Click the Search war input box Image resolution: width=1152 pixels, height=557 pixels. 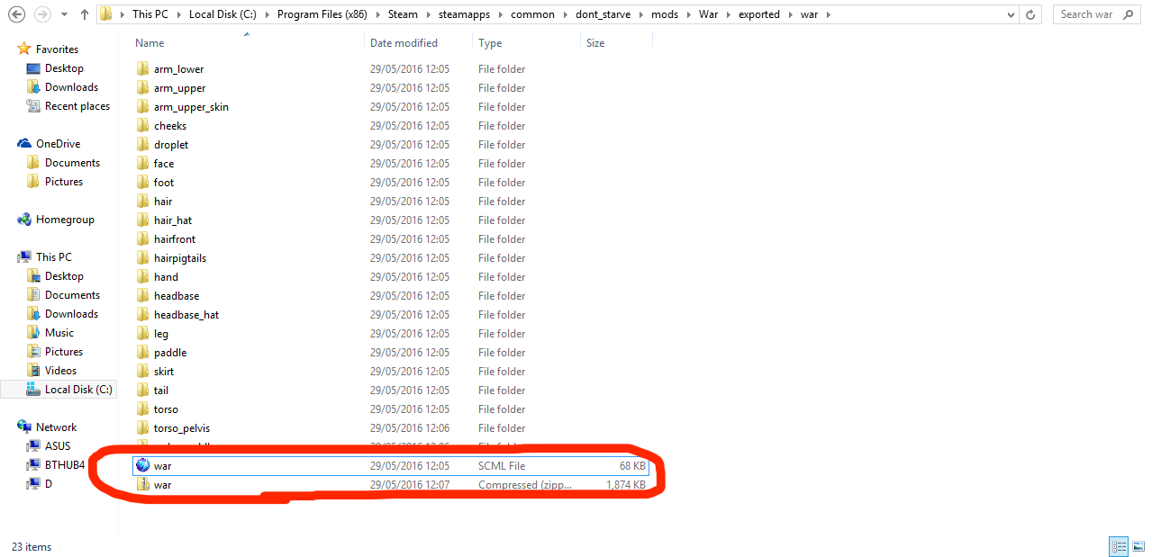click(1095, 14)
